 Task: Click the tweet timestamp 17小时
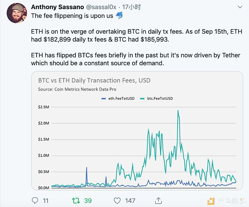click(132, 7)
